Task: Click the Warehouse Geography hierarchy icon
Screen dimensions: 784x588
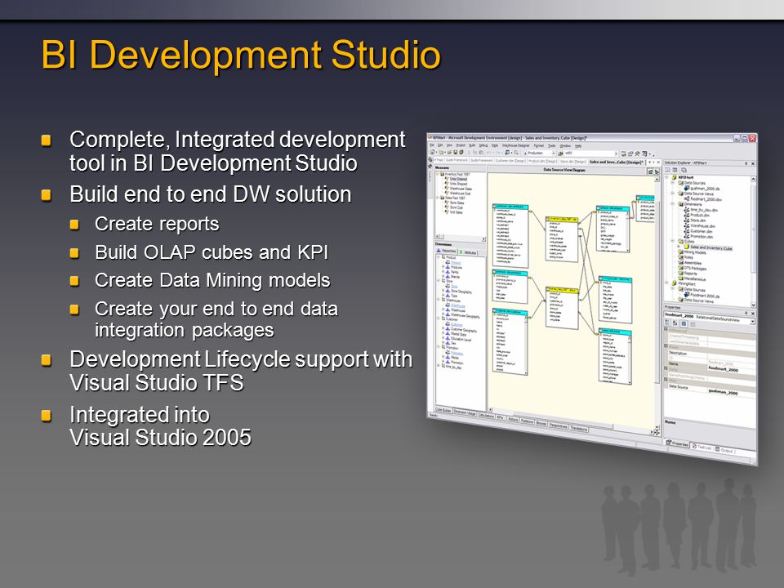Action: pos(448,315)
